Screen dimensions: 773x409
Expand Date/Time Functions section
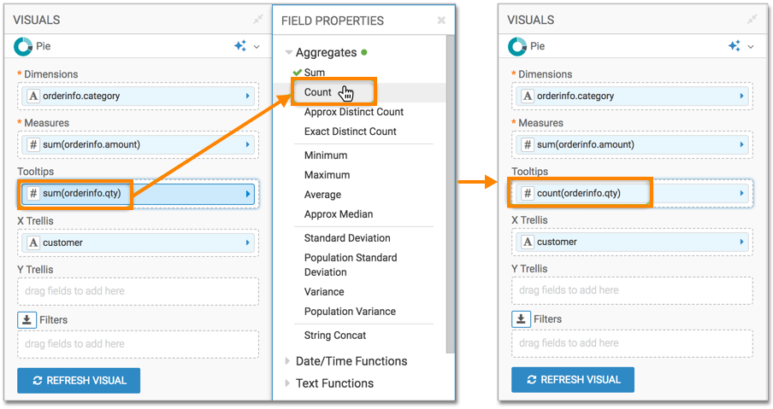(288, 361)
